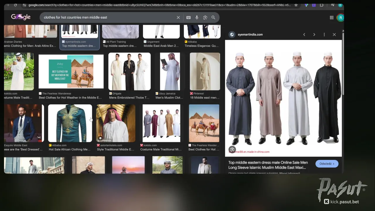Search by image with the Lens icon
Viewport: 375px width, 211px height.
point(205,18)
